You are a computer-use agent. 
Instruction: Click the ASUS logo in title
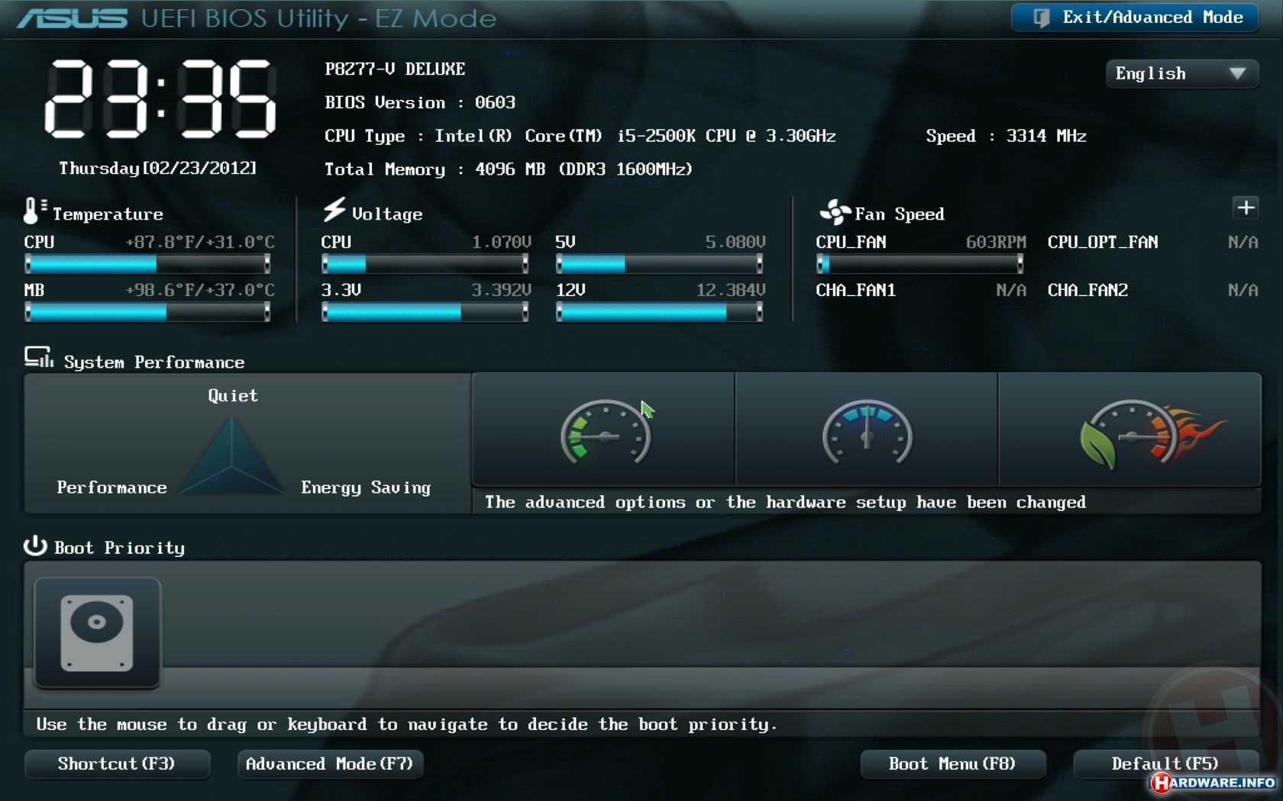[x=73, y=18]
